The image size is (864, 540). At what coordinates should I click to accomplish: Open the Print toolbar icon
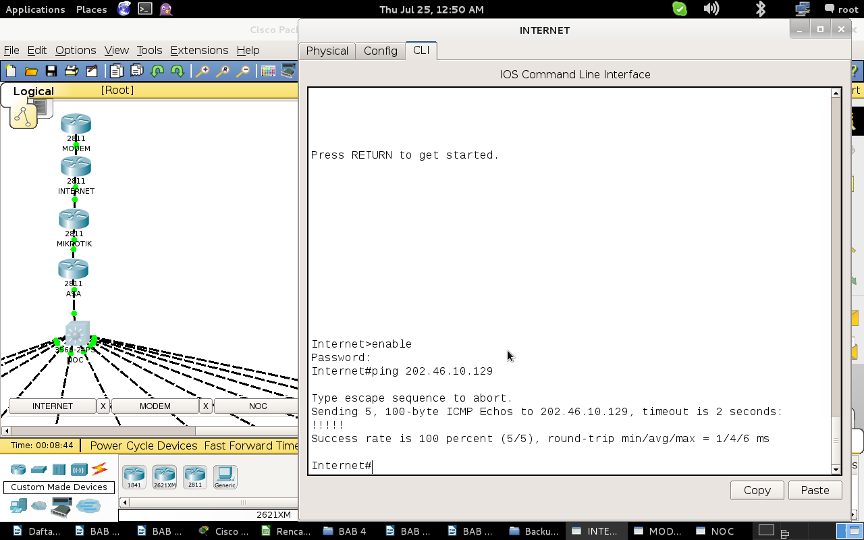72,71
